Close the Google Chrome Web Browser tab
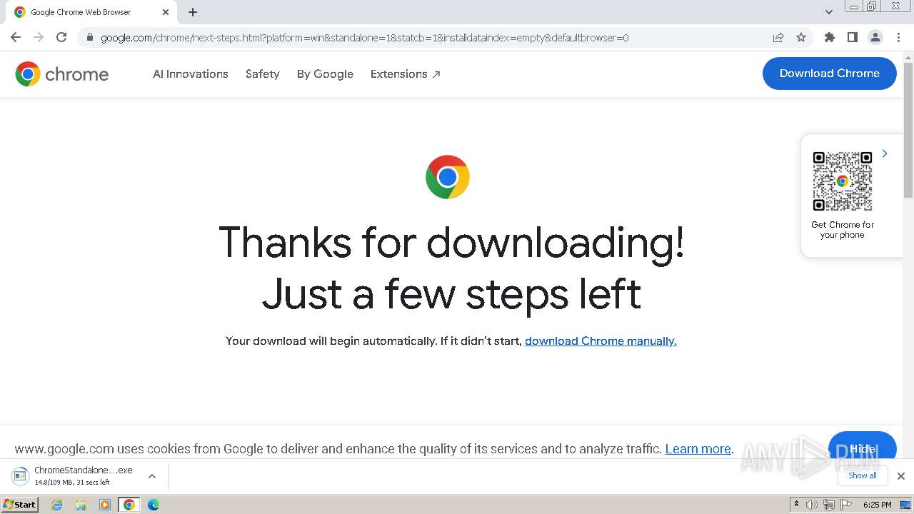Screen dimensions: 914x514 tap(166, 12)
